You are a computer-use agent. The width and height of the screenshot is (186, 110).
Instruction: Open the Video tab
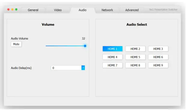tap(58, 10)
